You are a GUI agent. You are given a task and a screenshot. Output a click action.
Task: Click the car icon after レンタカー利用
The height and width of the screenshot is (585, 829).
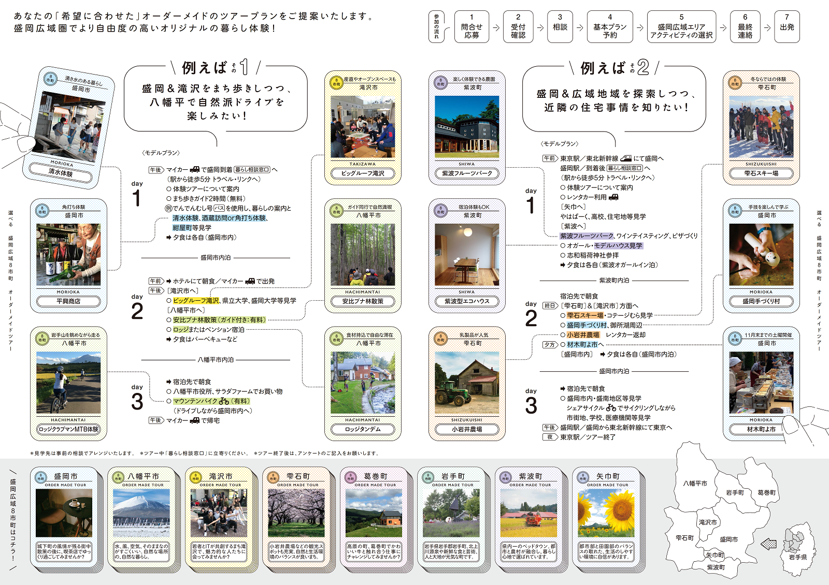pyautogui.click(x=613, y=197)
